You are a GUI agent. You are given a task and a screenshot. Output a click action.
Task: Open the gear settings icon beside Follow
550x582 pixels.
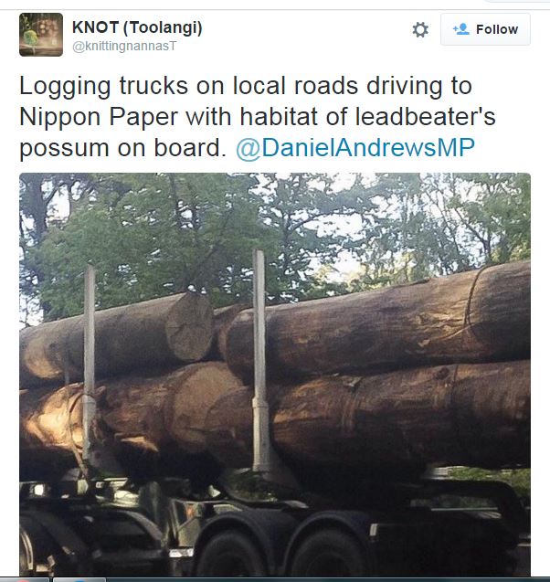click(x=420, y=29)
